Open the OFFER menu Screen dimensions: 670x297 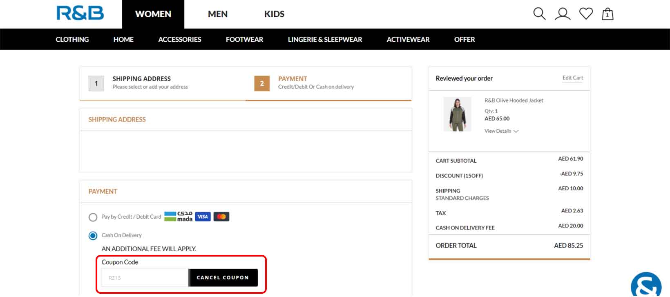point(465,40)
